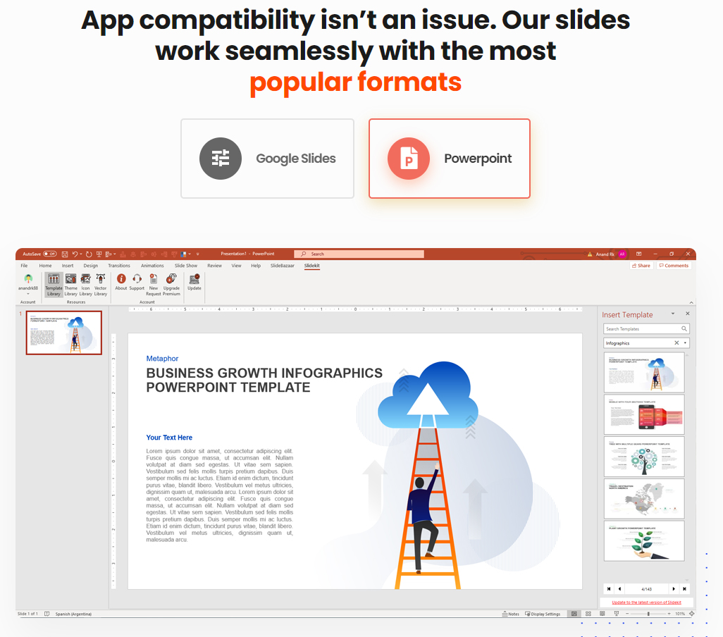
Task: Open the File menu
Action: (24, 266)
